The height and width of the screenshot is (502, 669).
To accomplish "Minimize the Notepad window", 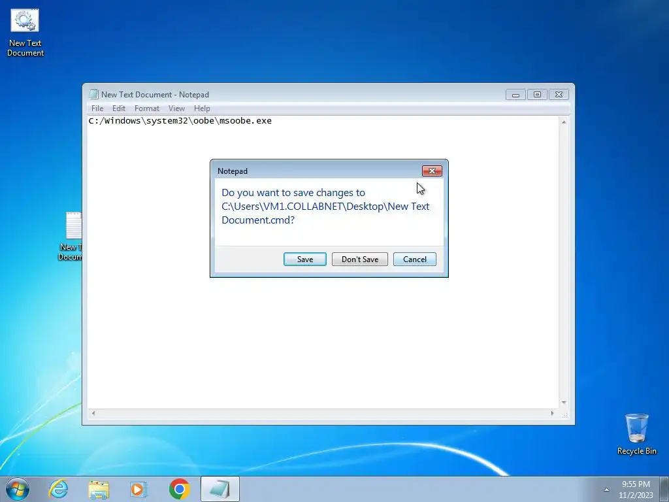I will pos(515,95).
